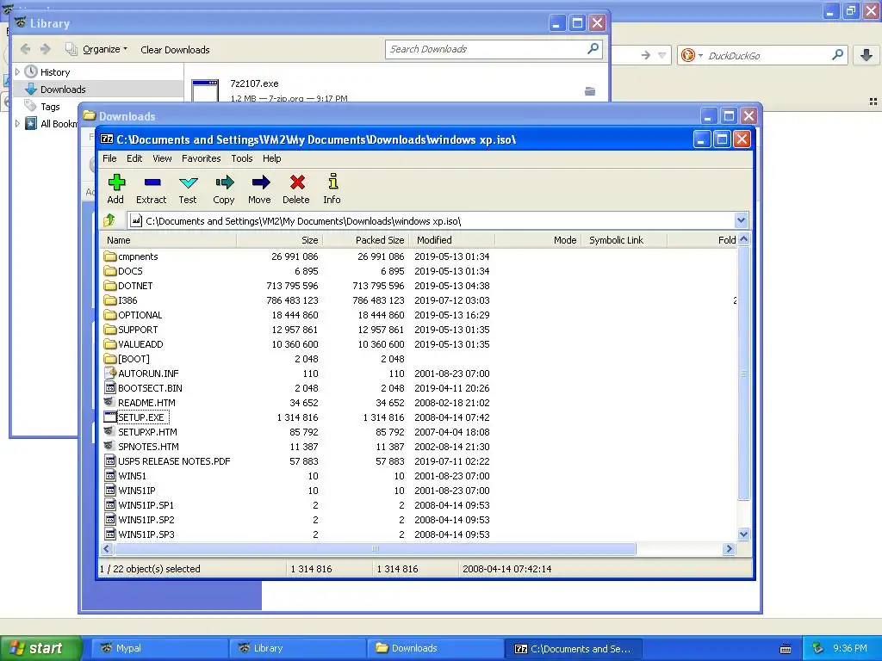This screenshot has width=882, height=661.
Task: Click the forward arrow in Library window
Action: point(46,49)
